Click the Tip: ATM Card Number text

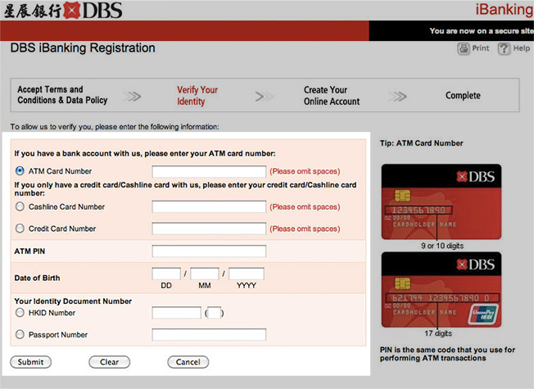(x=421, y=143)
